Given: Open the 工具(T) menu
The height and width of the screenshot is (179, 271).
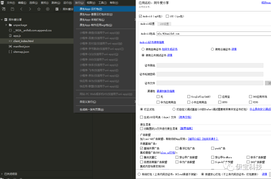Looking at the screenshot, I should pyautogui.click(x=102, y=3).
